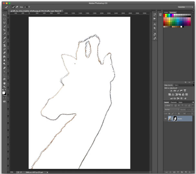Screen dimensions: 196x174
Task: Toggle filter for adjustment layers
Action: click(179, 106)
